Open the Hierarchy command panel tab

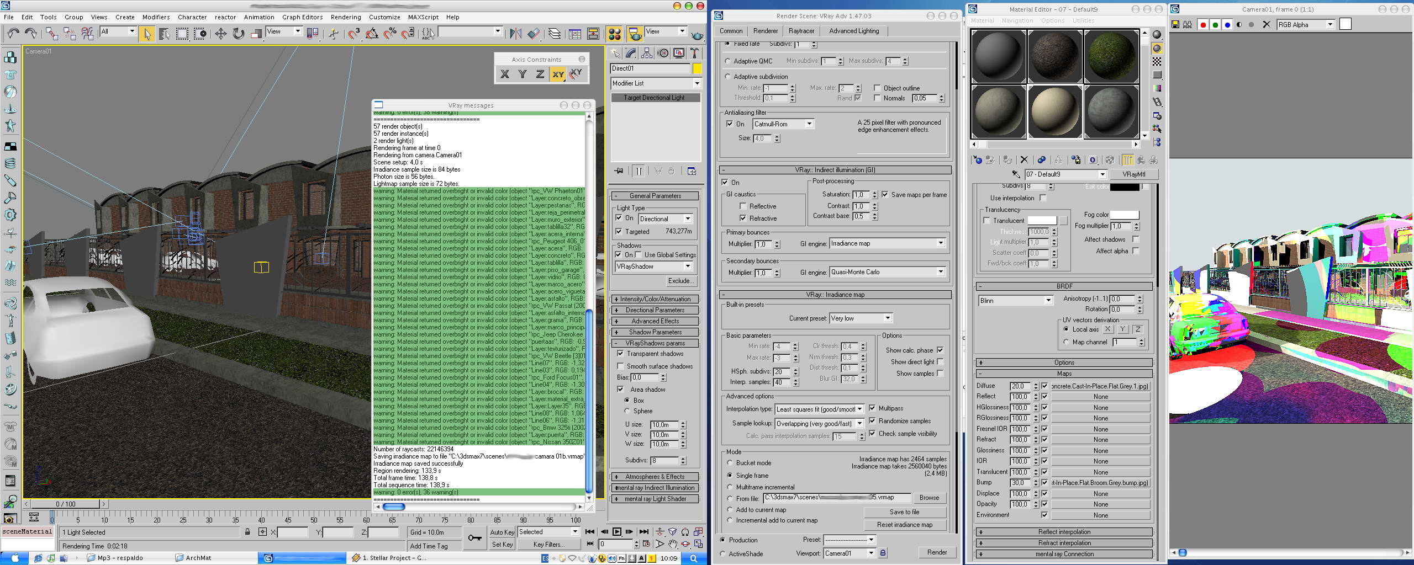(x=647, y=53)
